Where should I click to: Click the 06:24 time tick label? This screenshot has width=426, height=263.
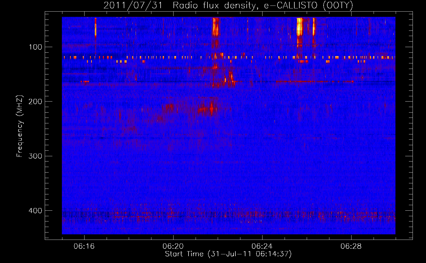click(262, 246)
